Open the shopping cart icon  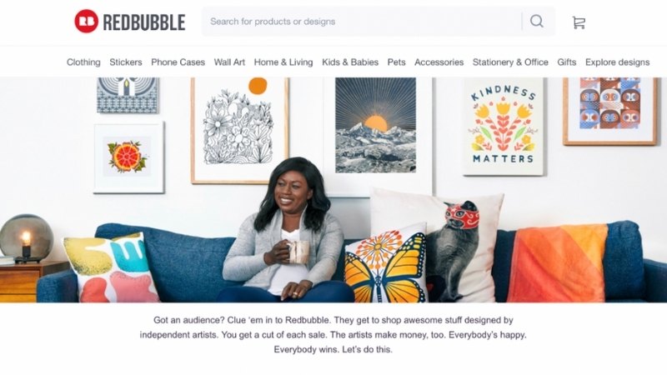579,22
